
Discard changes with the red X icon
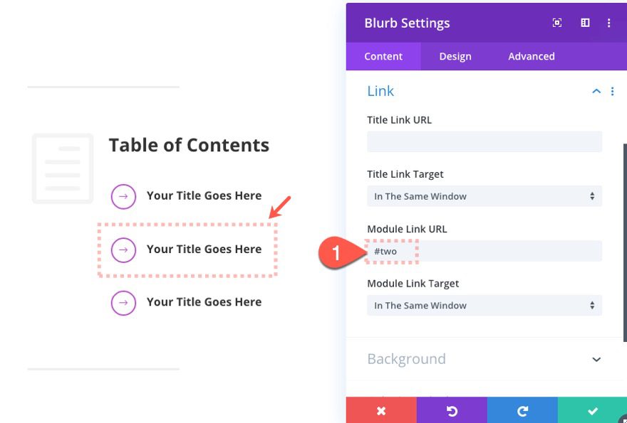pyautogui.click(x=380, y=410)
